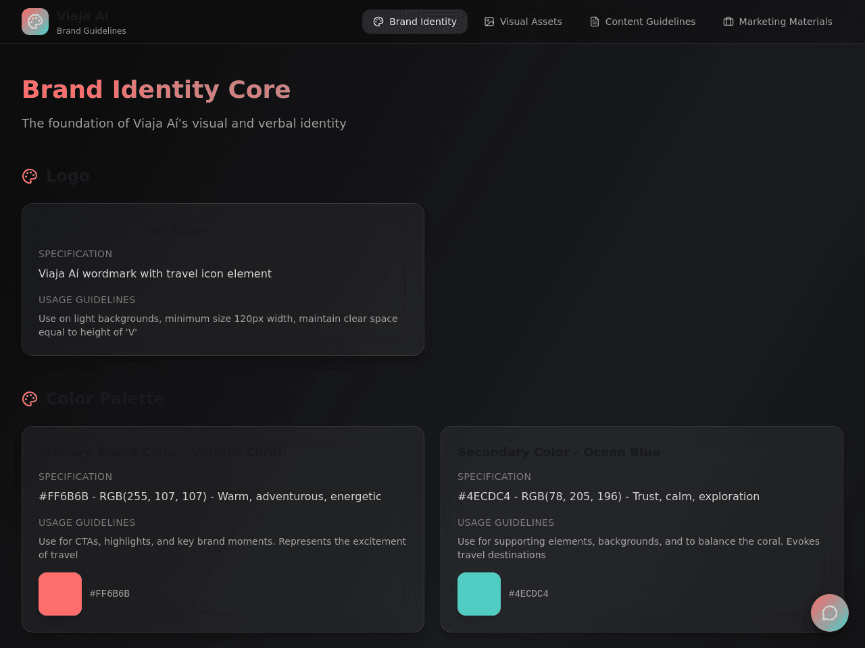
Task: Click "Viaja Aí wordmark with travel icon element"
Action: pos(155,274)
